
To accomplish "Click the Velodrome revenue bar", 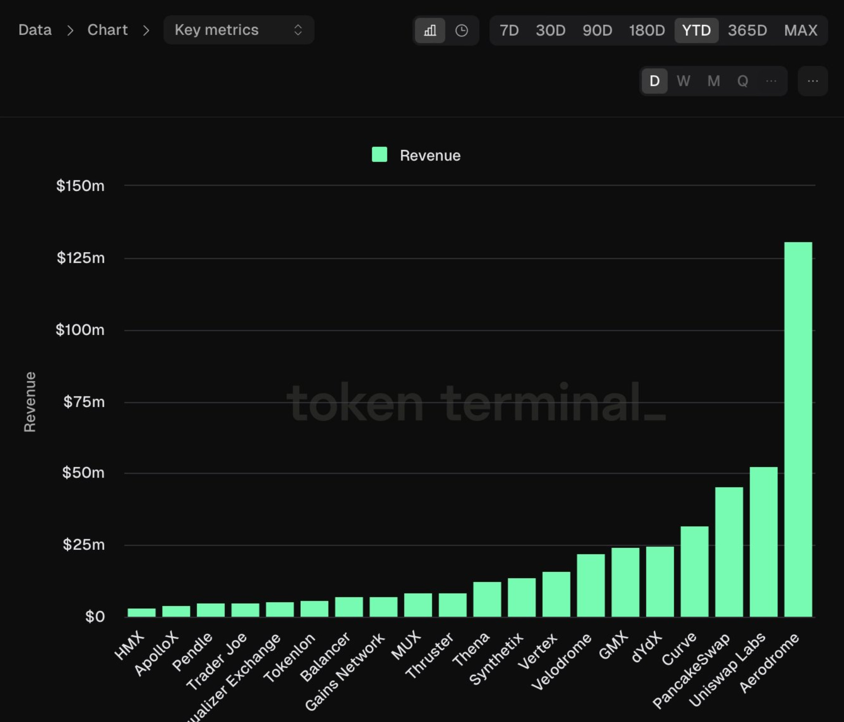I will 591,585.
